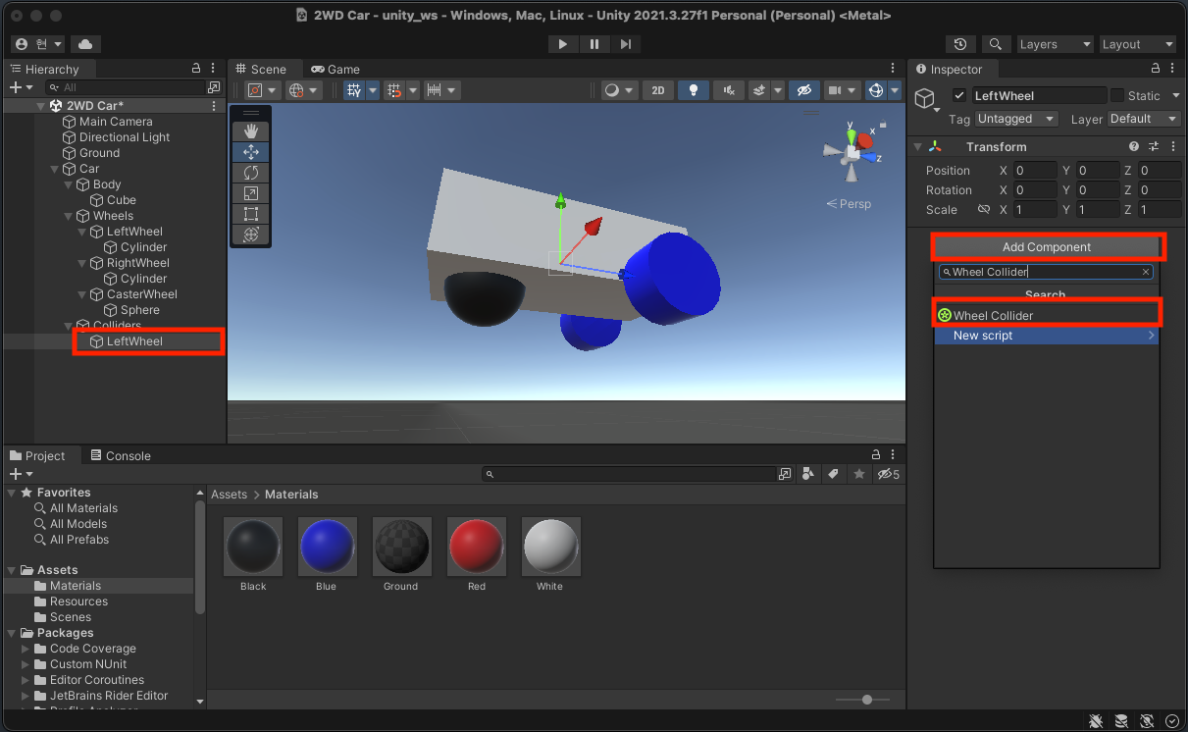This screenshot has height=732, width=1188.
Task: Click search by label icon in Project
Action: pyautogui.click(x=833, y=474)
